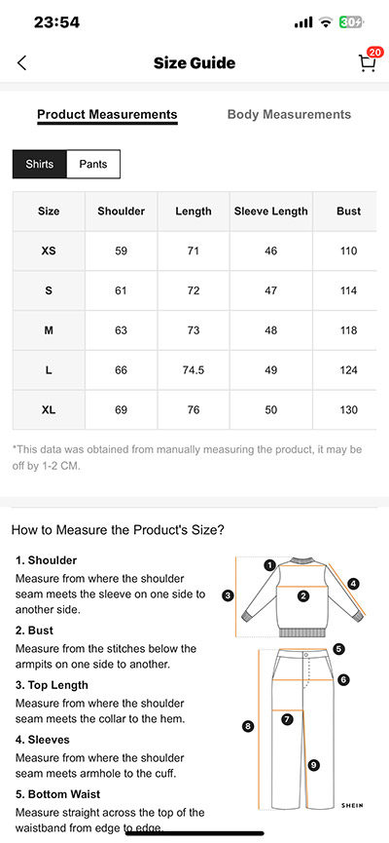Screen dimensions: 389x843
Task: Select the Shirts toggle button
Action: click(x=39, y=164)
